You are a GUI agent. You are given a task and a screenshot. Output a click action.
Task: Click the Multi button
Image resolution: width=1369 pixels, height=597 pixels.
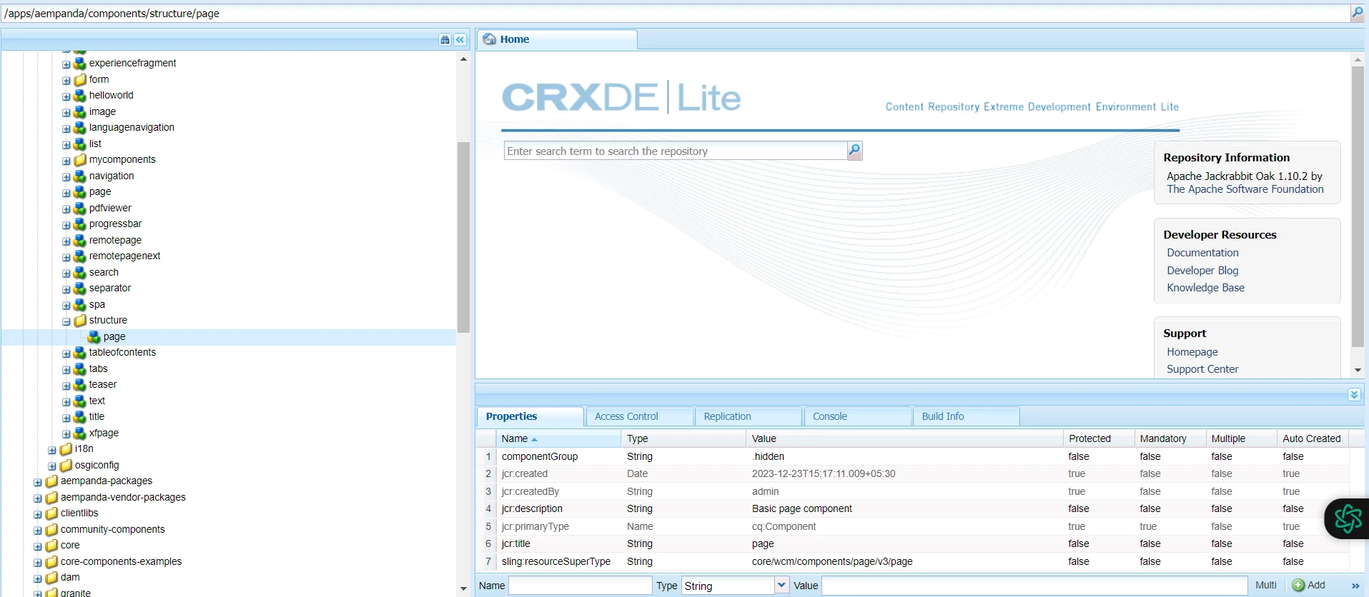click(x=1265, y=586)
